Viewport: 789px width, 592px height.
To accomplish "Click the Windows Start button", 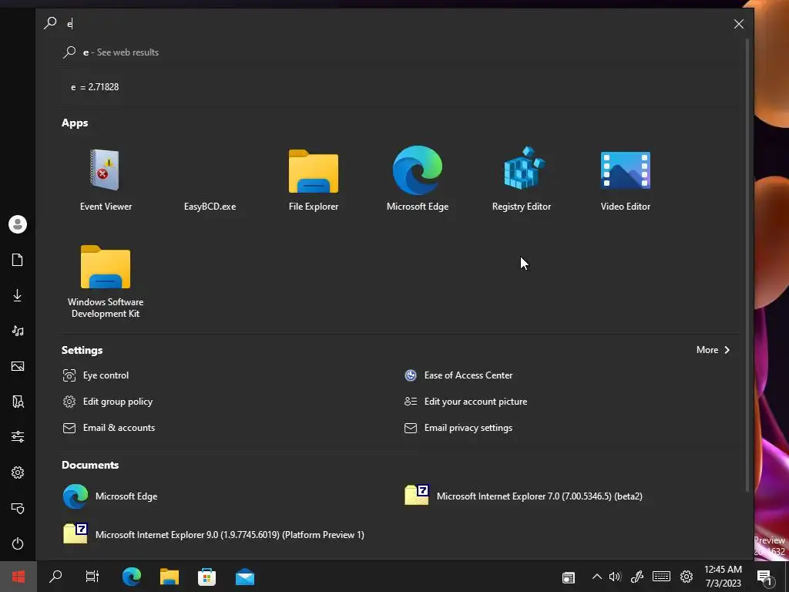I will pyautogui.click(x=18, y=577).
